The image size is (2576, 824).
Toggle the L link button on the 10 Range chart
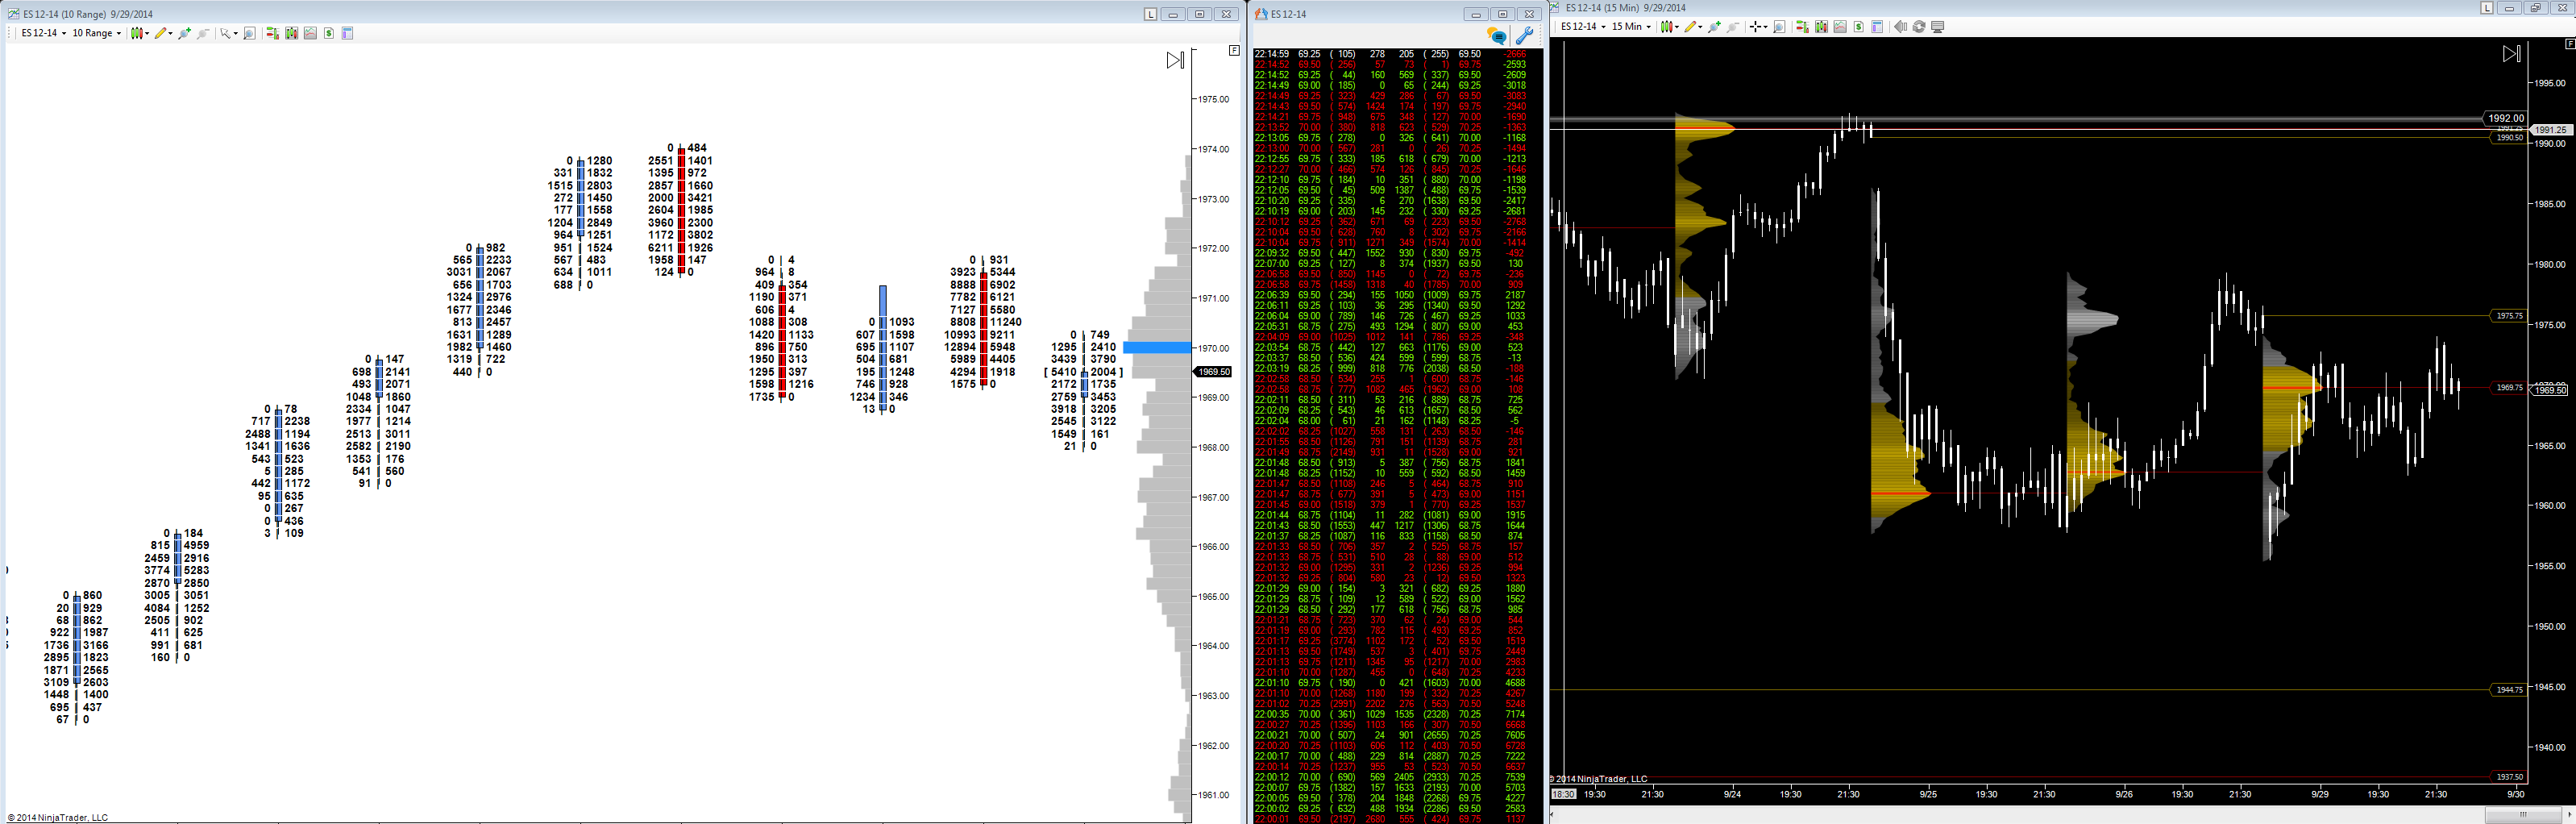tap(1151, 14)
